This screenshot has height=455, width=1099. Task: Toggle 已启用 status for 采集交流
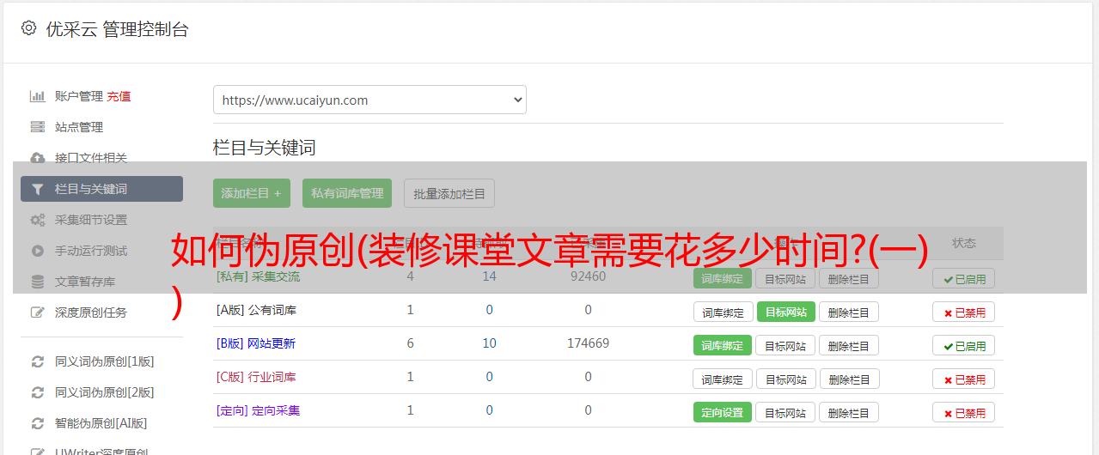[964, 278]
